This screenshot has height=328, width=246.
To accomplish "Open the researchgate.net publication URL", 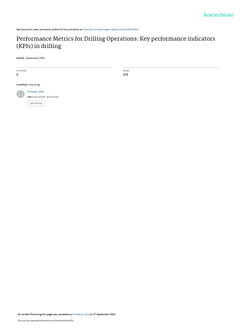I will click(x=111, y=29).
